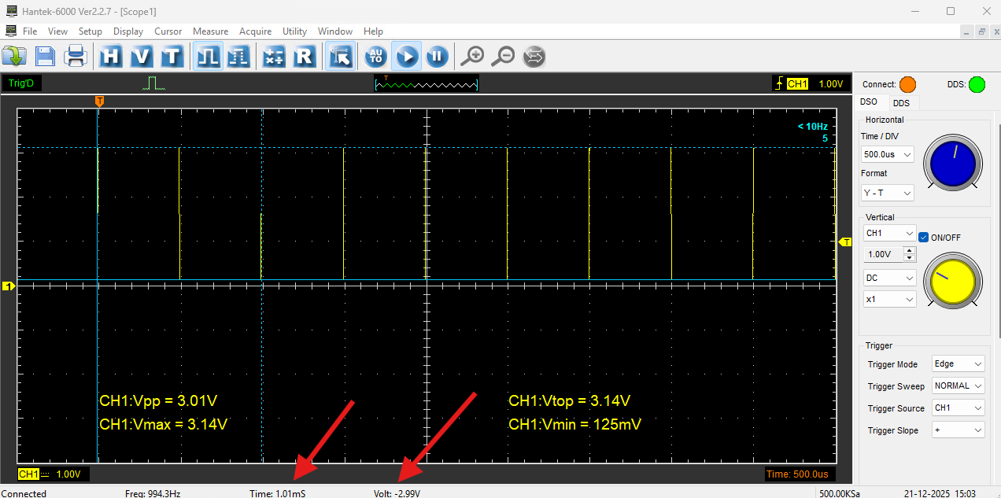Viewport: 1001px width, 498px height.
Task: Click the trigger CH1 1.00V indicator top right
Action: click(811, 83)
